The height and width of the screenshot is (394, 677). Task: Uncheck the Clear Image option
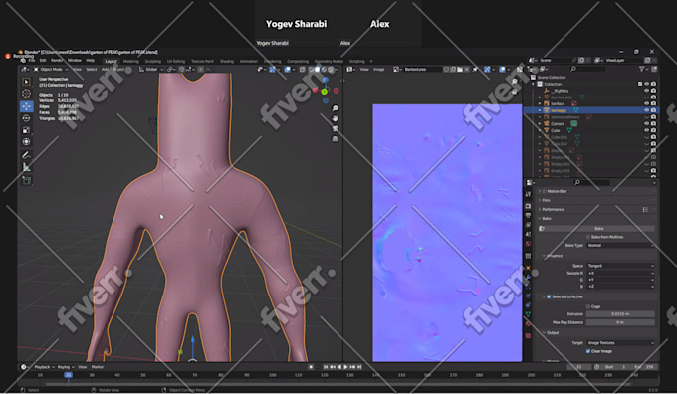588,351
